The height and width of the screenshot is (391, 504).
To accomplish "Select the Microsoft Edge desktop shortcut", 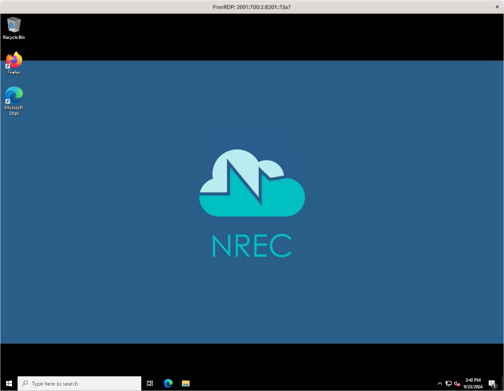I will [14, 101].
